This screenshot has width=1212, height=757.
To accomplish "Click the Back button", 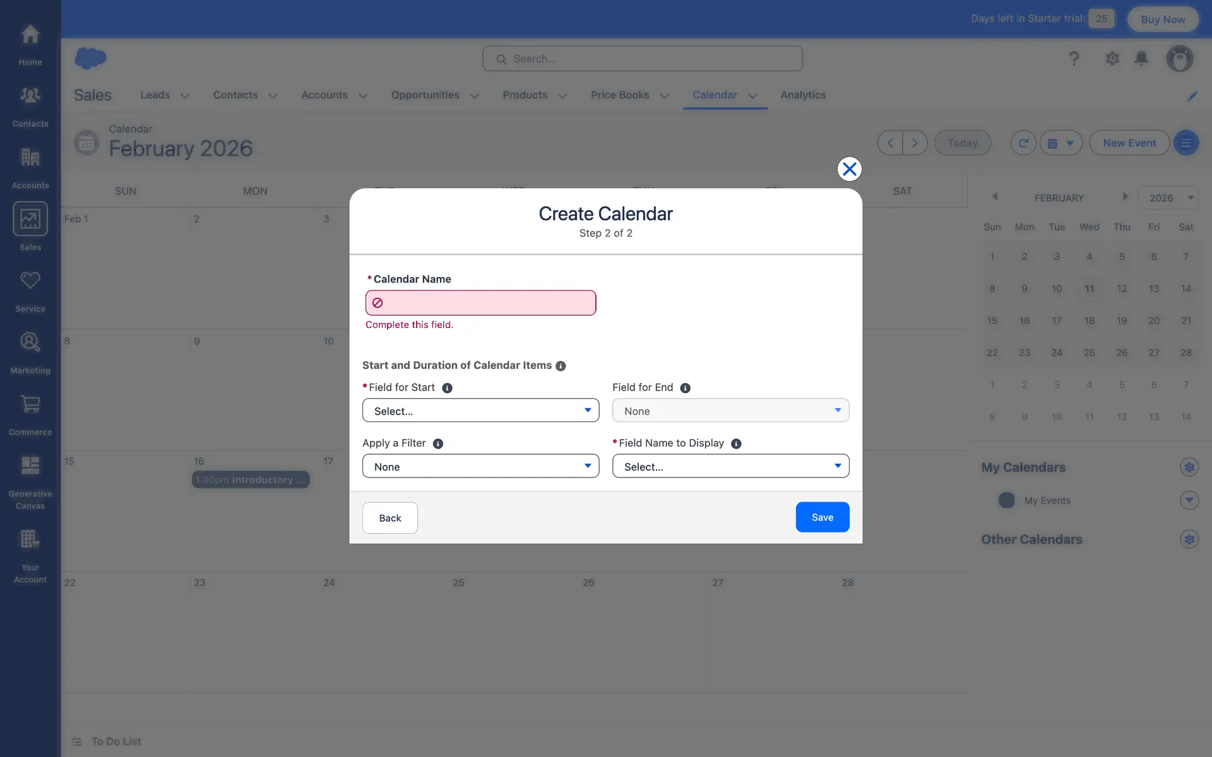I will [x=389, y=518].
